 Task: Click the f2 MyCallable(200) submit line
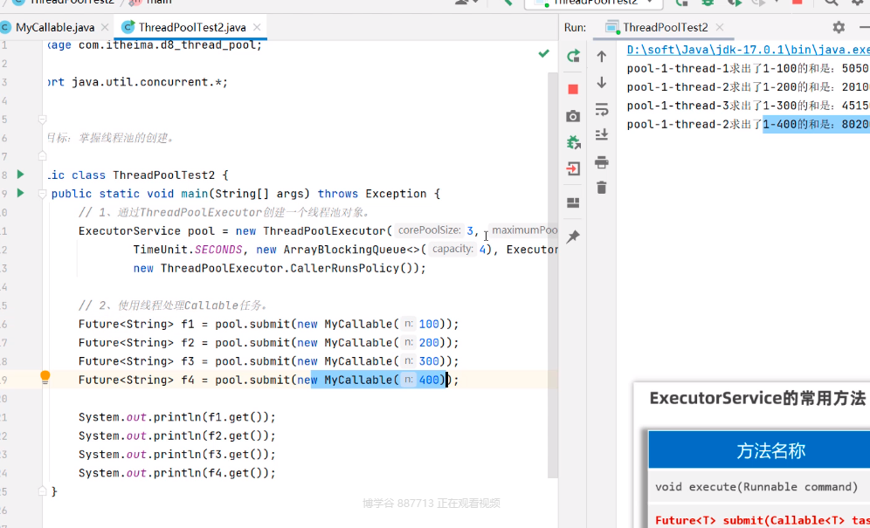tap(268, 343)
